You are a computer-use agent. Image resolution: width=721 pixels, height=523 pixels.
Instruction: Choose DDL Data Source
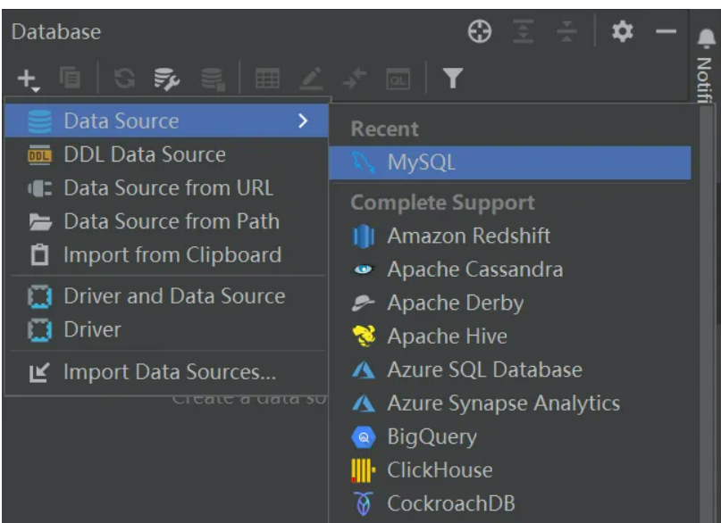click(166, 154)
